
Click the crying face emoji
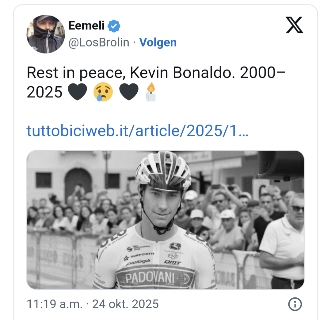click(103, 92)
